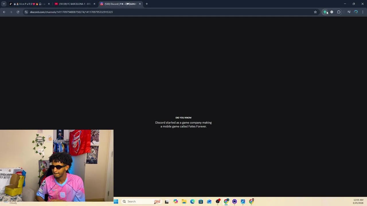Image resolution: width=367 pixels, height=206 pixels.
Task: Switch to active Chrome window on taskbar
Action: click(226, 201)
